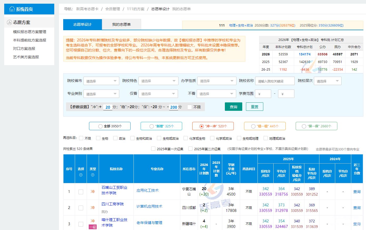Check the 生物或政治 checkbox
The image size is (366, 230).
click(159, 138)
